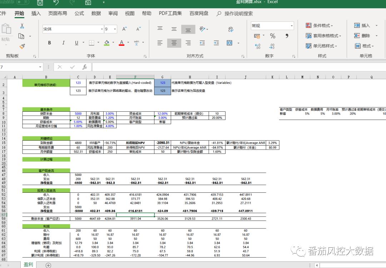Switch to the 公式 ribbon tab
Viewport: 386px width, 268px height.
79,14
